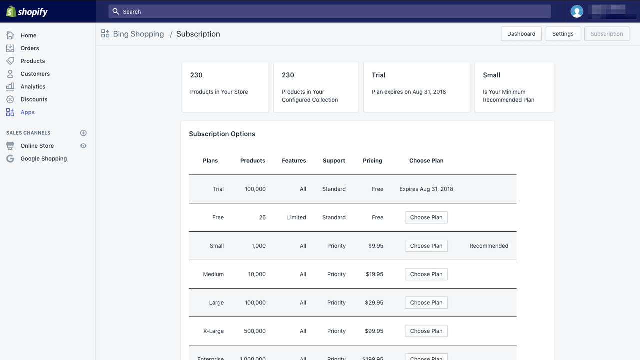
Task: Choose the X-Large plan
Action: coord(426,331)
